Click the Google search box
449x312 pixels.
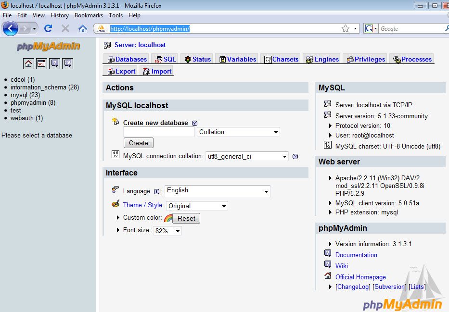[x=411, y=28]
